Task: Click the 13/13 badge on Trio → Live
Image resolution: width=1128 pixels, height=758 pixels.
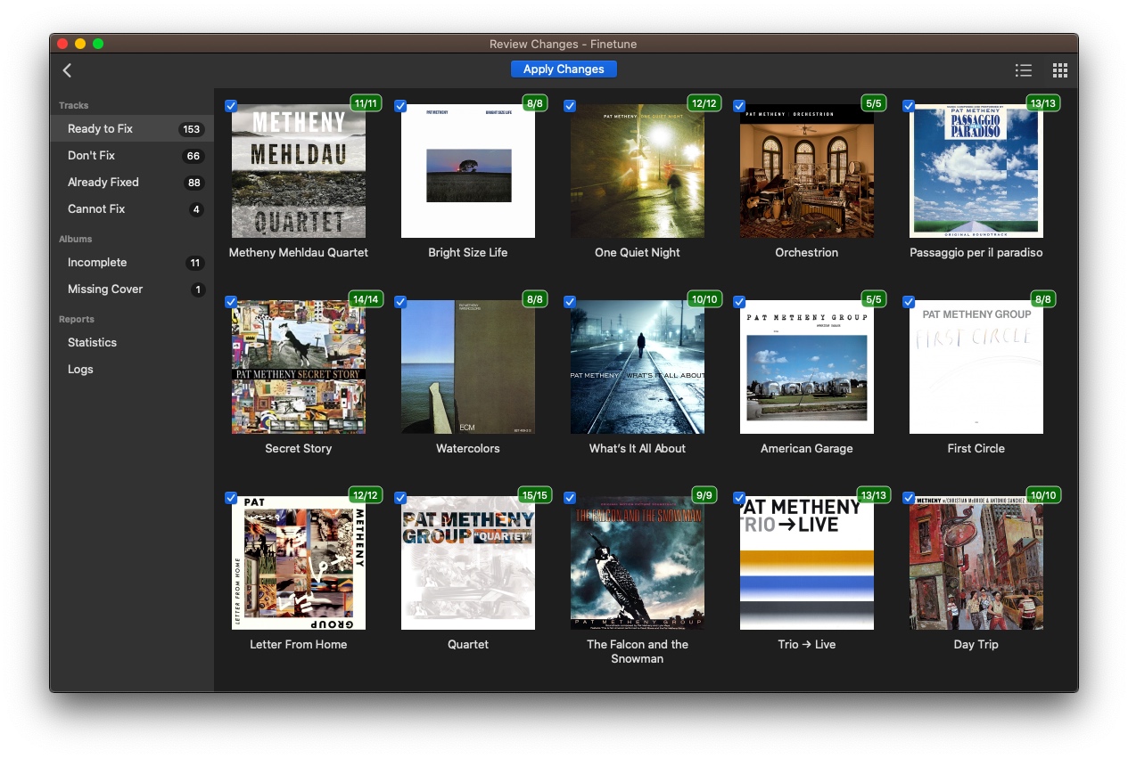Action: click(874, 495)
